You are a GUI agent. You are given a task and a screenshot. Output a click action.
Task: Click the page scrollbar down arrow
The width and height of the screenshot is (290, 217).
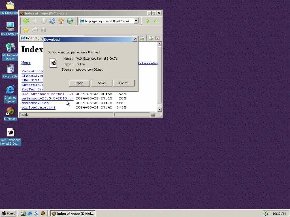click(x=160, y=109)
